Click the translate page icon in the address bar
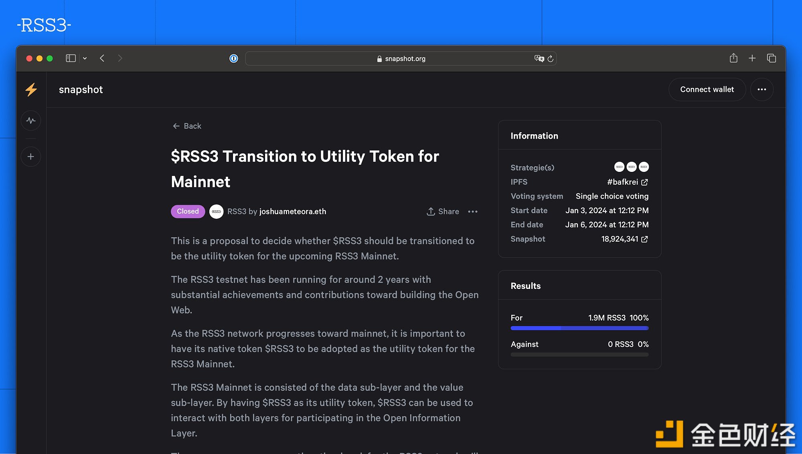Screen dimensions: 802x454 pyautogui.click(x=539, y=59)
